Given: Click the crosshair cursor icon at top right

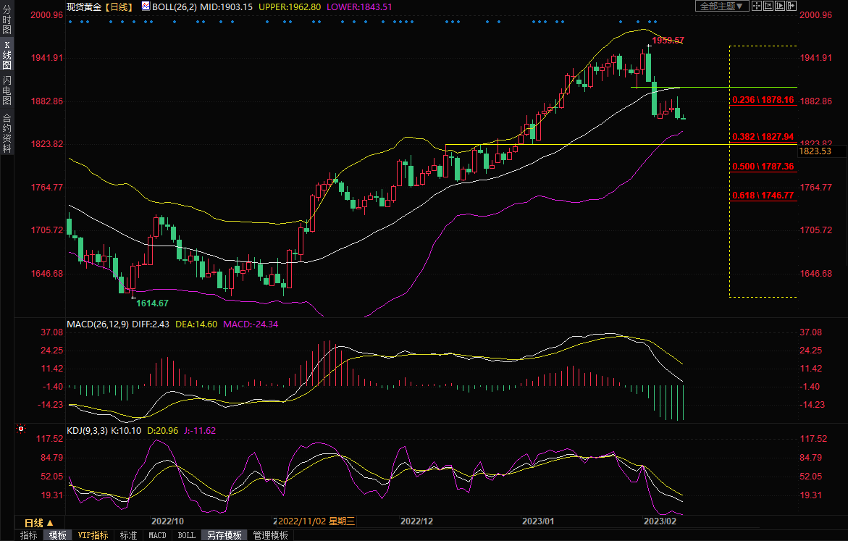Looking at the screenshot, I should click(x=756, y=6).
